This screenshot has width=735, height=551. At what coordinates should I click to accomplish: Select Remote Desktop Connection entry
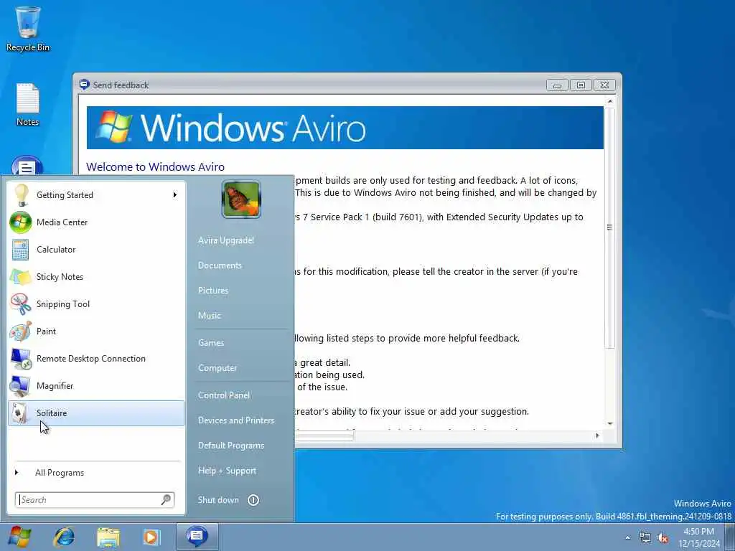click(x=96, y=359)
